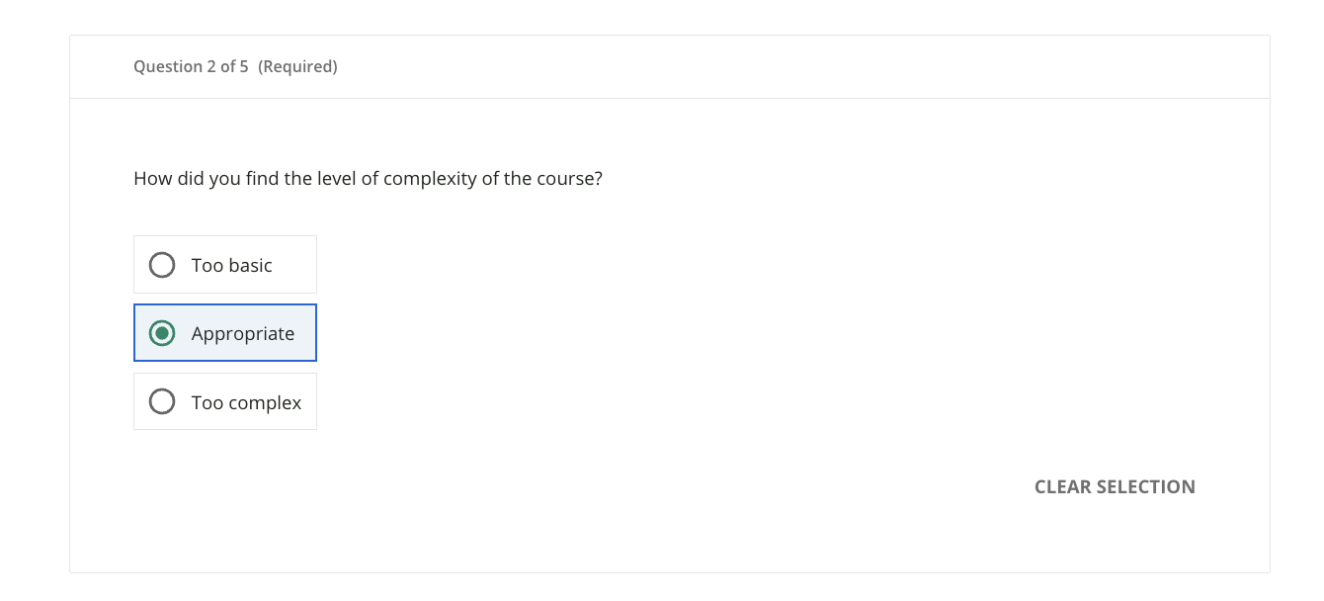Click the Question 2 of 5 header
Viewport: 1324px width, 601px height.
[192, 66]
